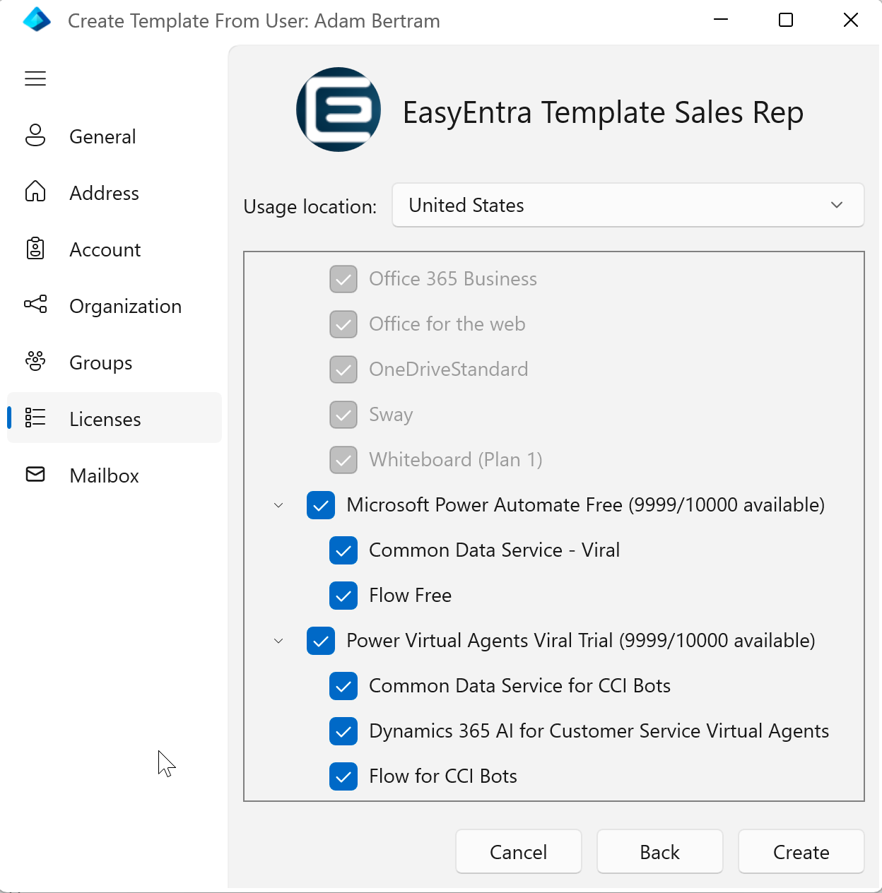Screen dimensions: 882x893
Task: Select the Account badge icon
Action: point(35,249)
